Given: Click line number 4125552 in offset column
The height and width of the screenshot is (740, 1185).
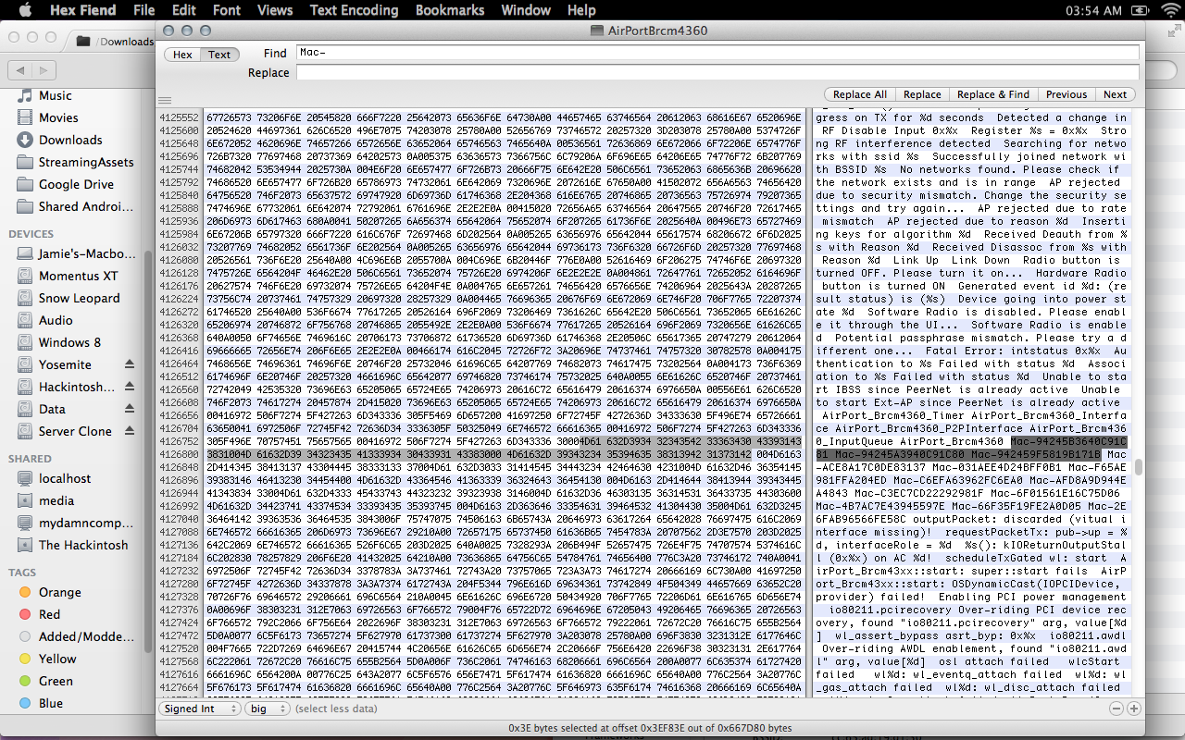Looking at the screenshot, I should 179,117.
